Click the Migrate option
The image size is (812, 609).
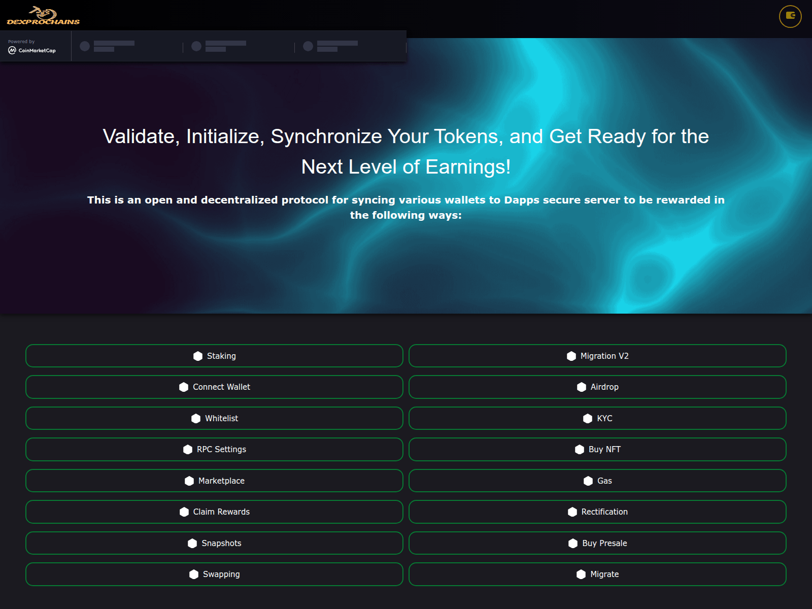[598, 574]
